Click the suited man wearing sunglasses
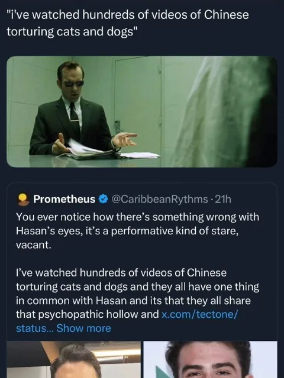 (72, 109)
